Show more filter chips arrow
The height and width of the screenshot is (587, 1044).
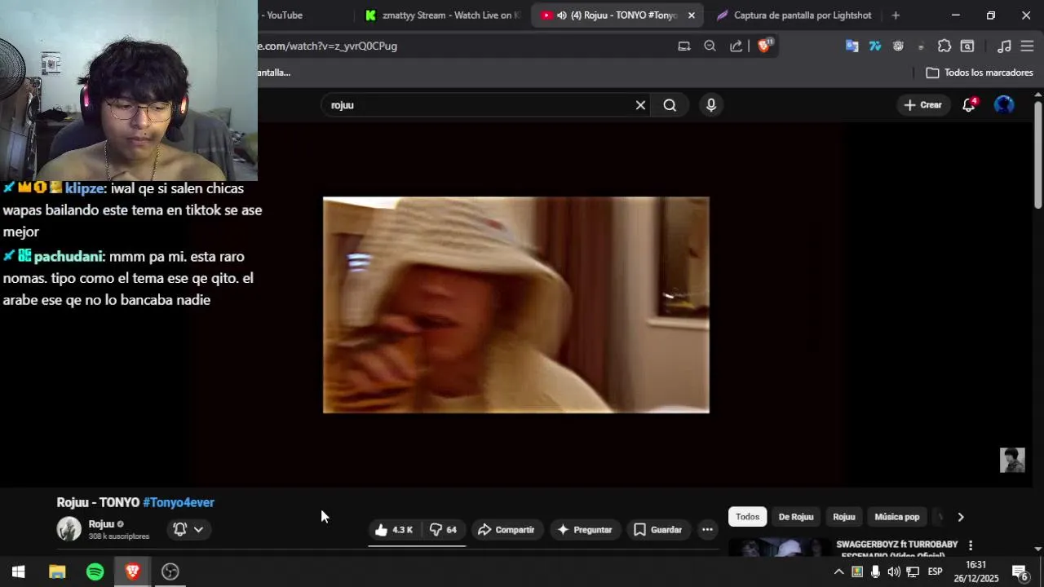[x=960, y=517]
